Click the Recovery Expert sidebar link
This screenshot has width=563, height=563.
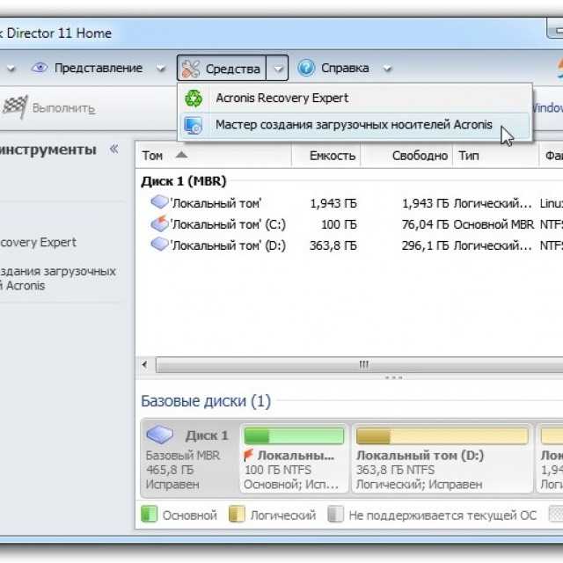tap(38, 243)
